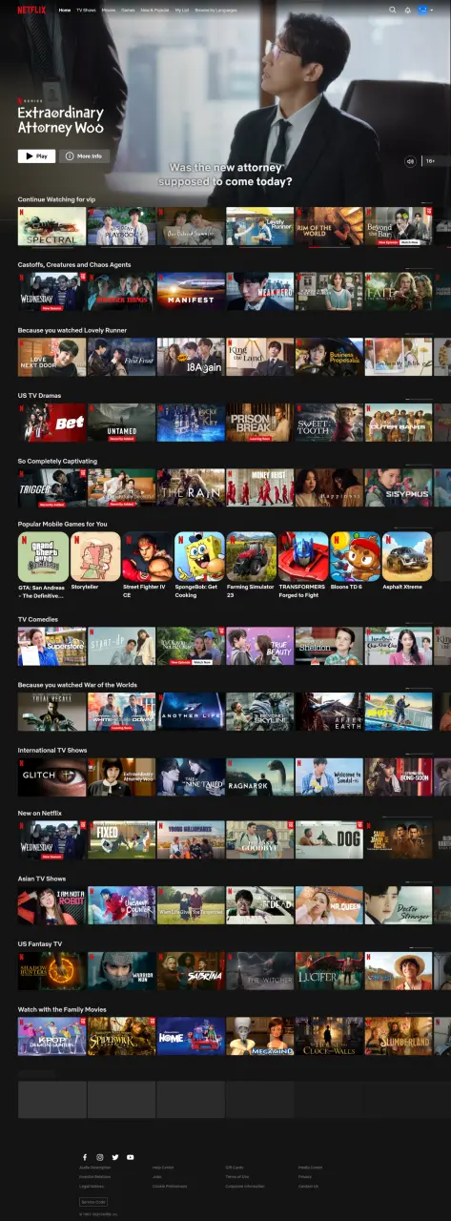451x1221 pixels.
Task: Open the Investor Relations footer link
Action: (x=95, y=1176)
